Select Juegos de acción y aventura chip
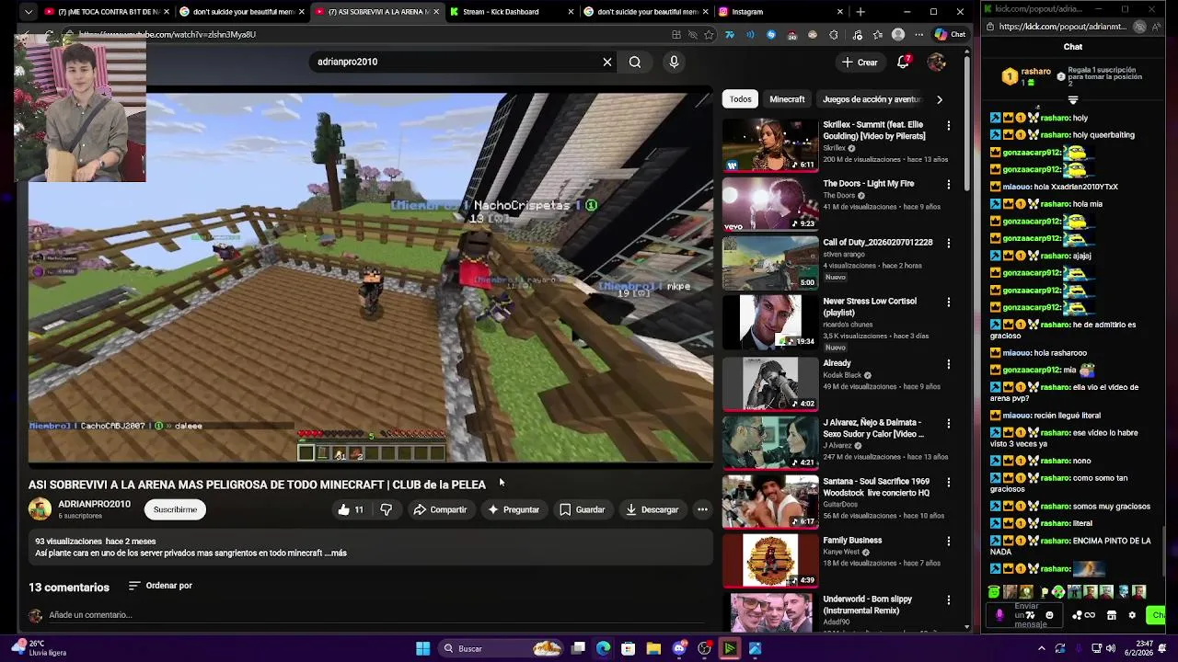The height and width of the screenshot is (662, 1178). (x=872, y=99)
